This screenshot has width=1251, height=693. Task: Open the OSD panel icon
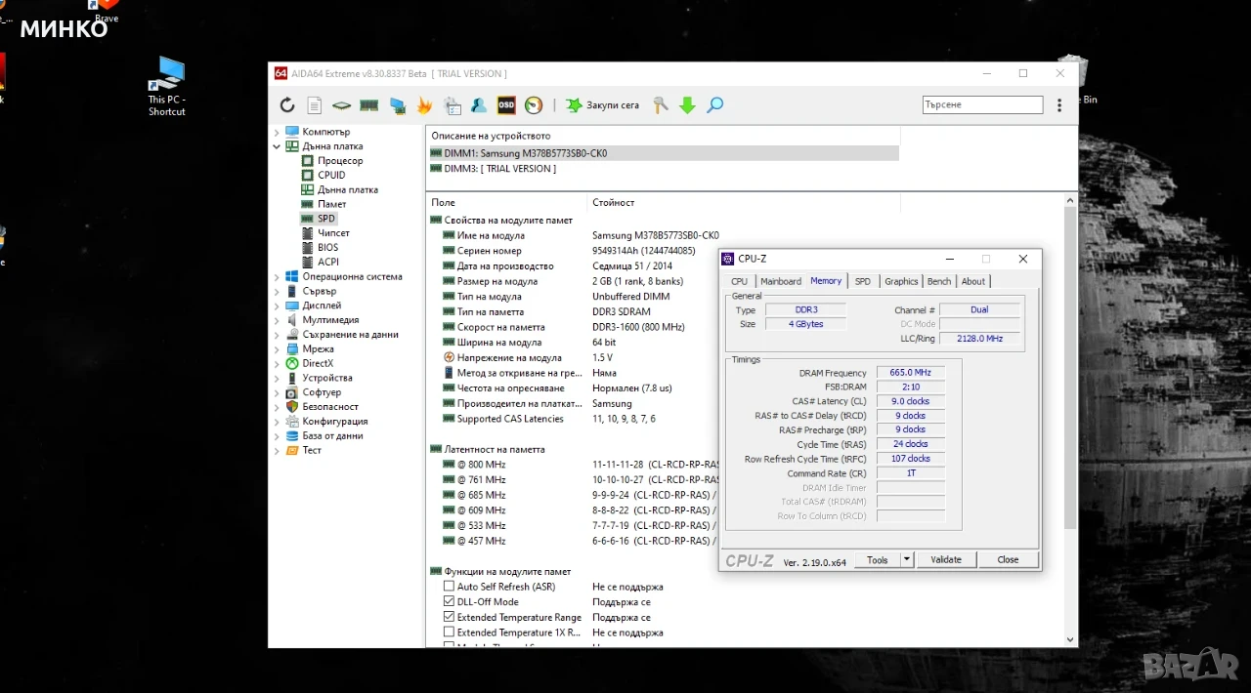click(x=506, y=105)
